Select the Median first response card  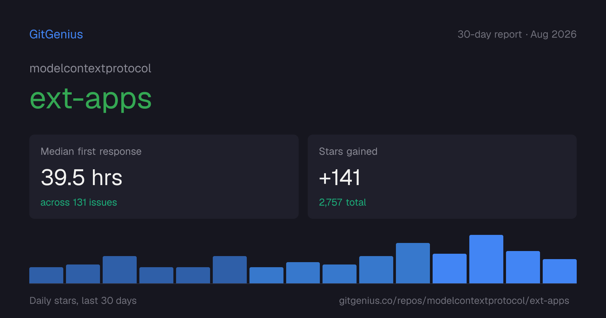click(x=164, y=177)
